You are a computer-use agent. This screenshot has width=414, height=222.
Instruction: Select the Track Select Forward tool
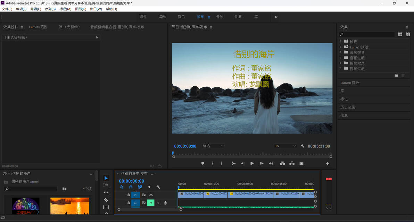(x=106, y=185)
